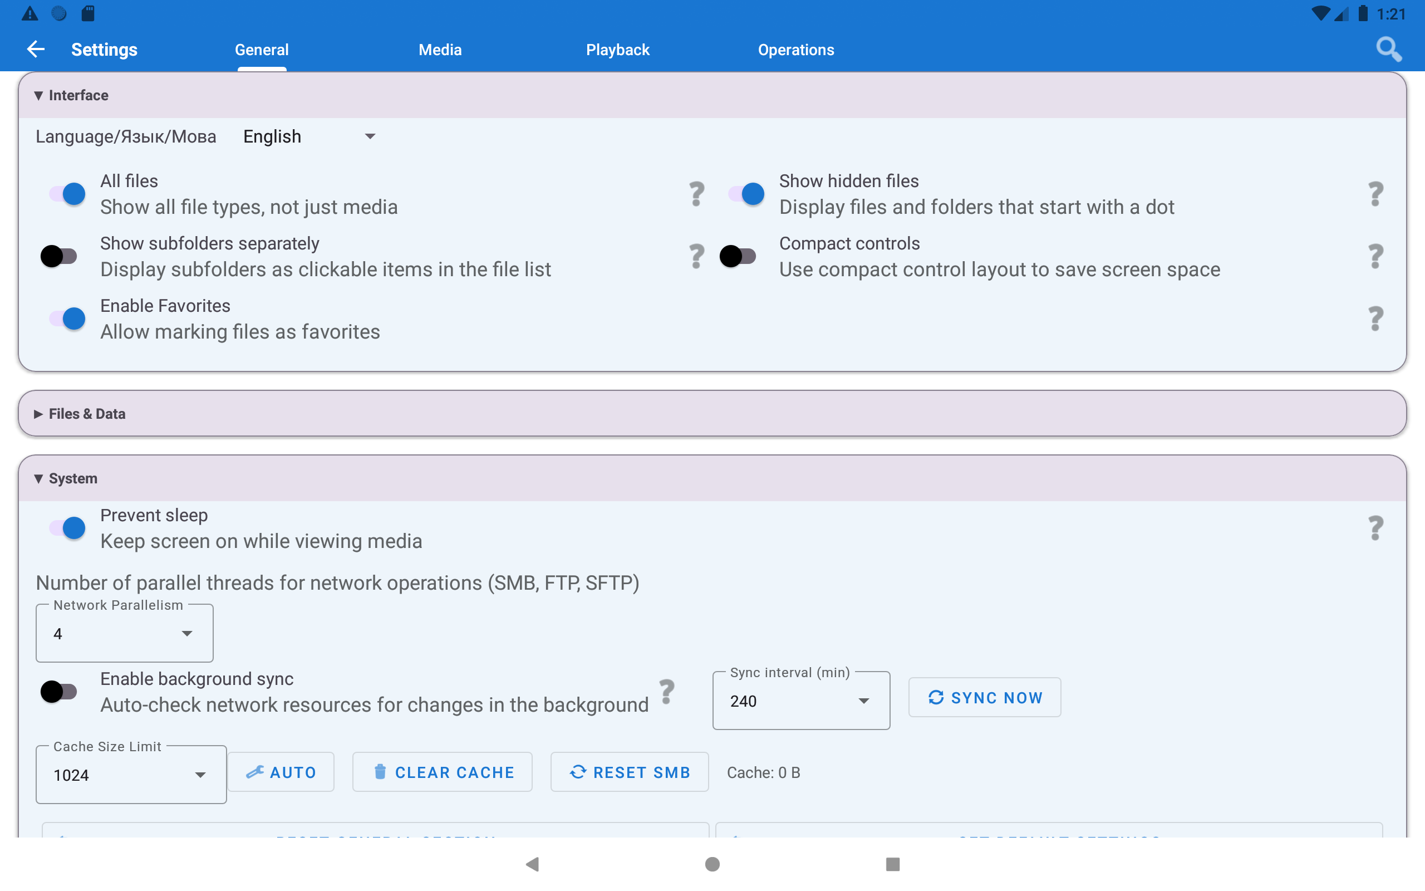Screen dimensions: 1425x891
Task: Tap the back arrow next to Settings
Action: [36, 50]
